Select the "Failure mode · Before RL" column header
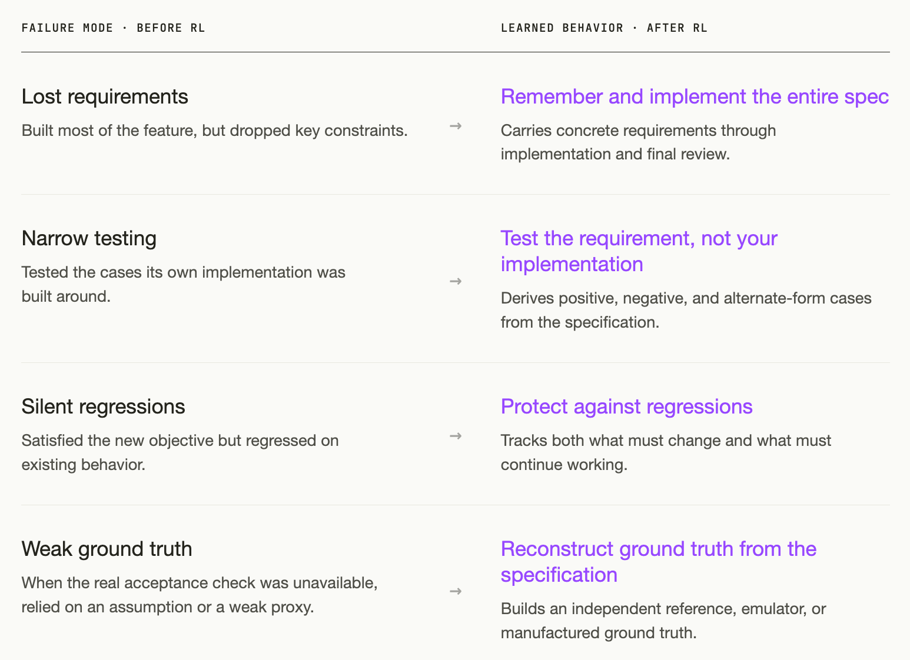This screenshot has height=660, width=910. [x=113, y=28]
